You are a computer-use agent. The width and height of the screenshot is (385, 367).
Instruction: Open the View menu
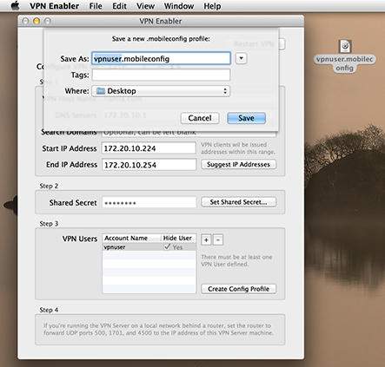pos(145,6)
